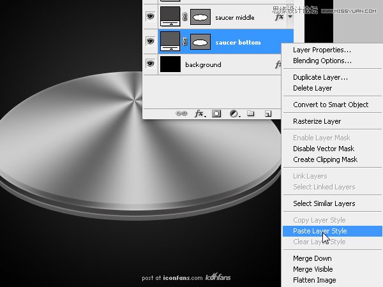
Task: Select the background layer black thumbnail
Action: pos(170,64)
